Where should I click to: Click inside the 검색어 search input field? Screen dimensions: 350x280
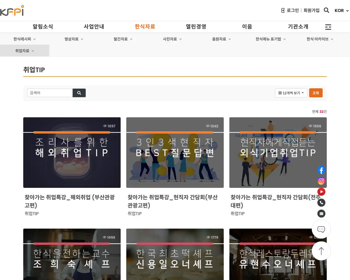(50, 93)
